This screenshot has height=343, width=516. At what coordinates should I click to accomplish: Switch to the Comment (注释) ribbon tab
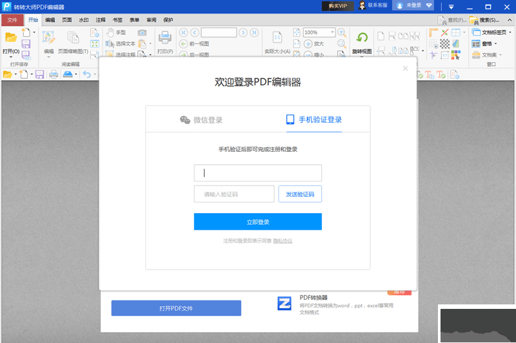[101, 20]
